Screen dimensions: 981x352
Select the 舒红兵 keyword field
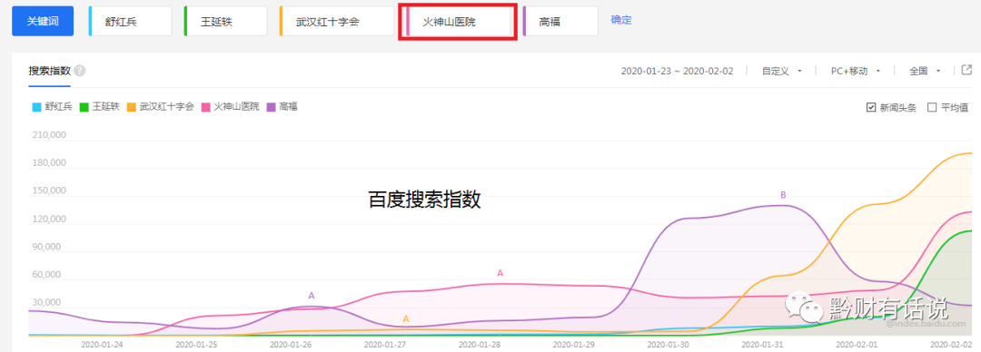[130, 21]
